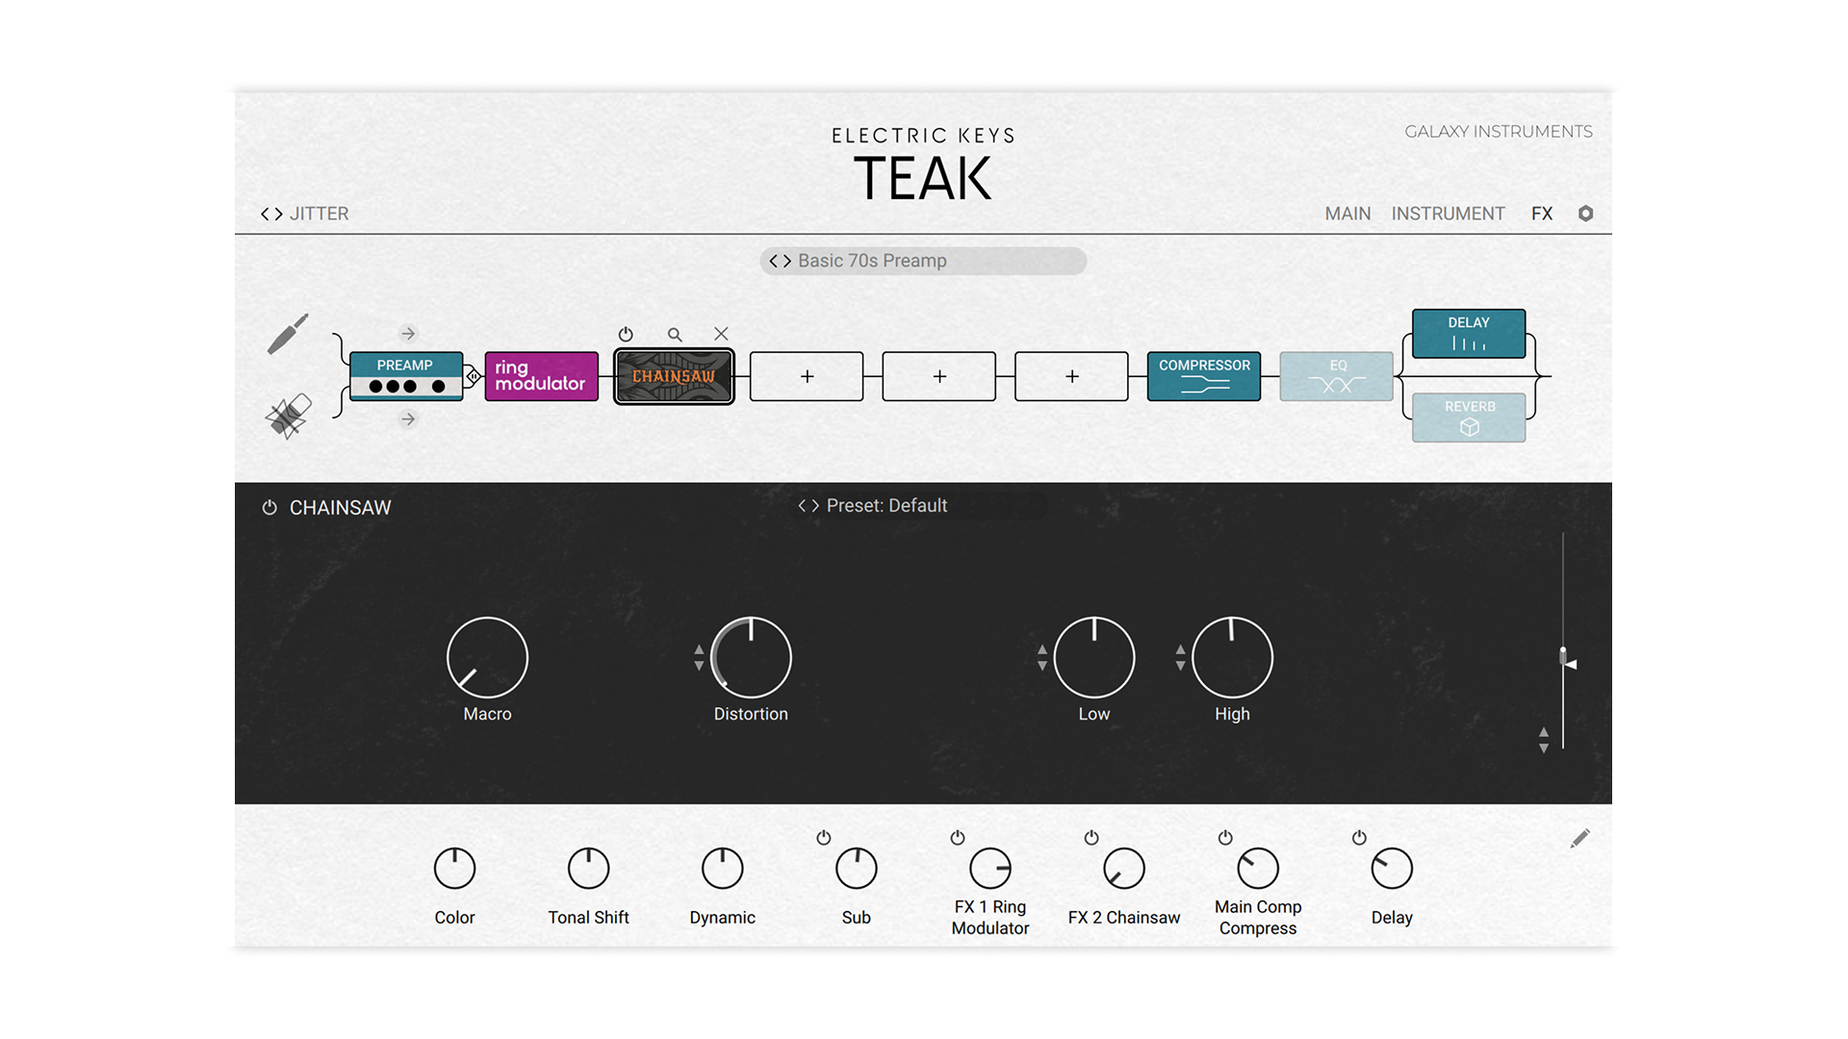
Task: Click the Reverb module icon
Action: (x=1468, y=417)
